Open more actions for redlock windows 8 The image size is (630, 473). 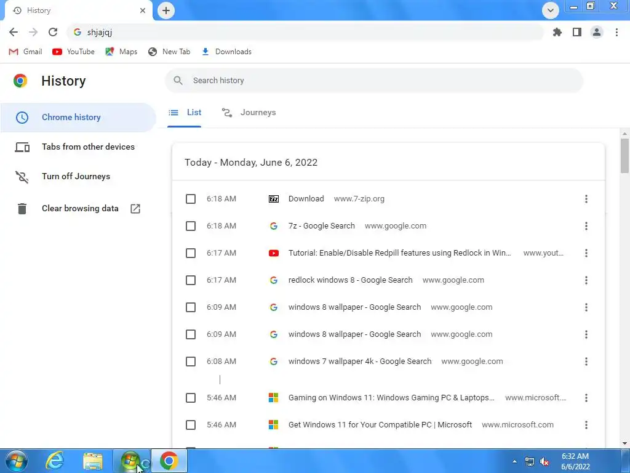(x=586, y=280)
